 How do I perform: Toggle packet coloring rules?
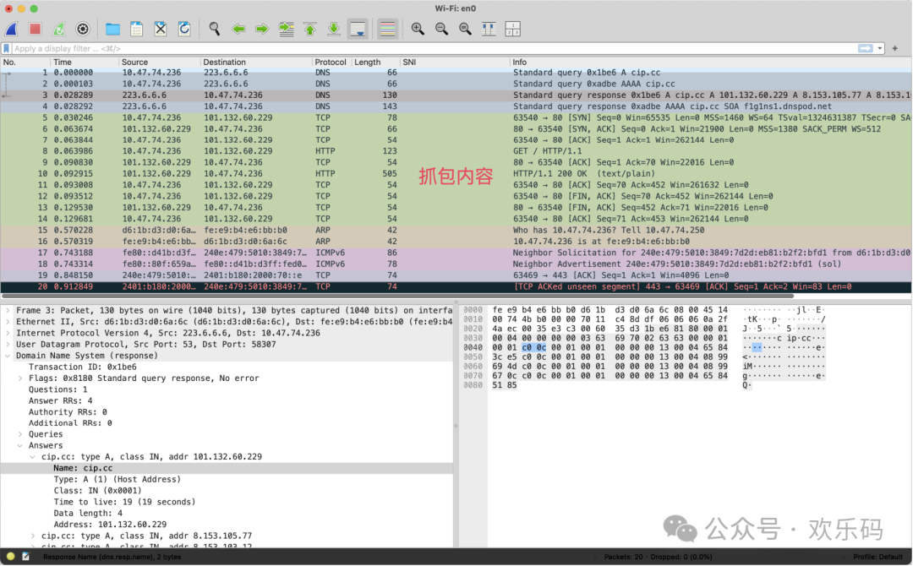[388, 29]
